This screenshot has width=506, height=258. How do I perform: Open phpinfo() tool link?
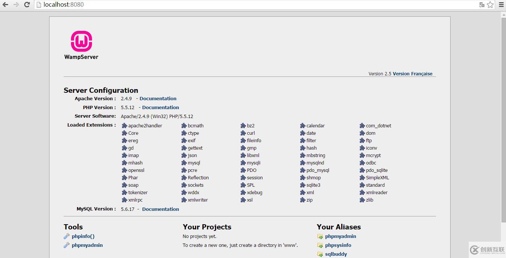[83, 236]
